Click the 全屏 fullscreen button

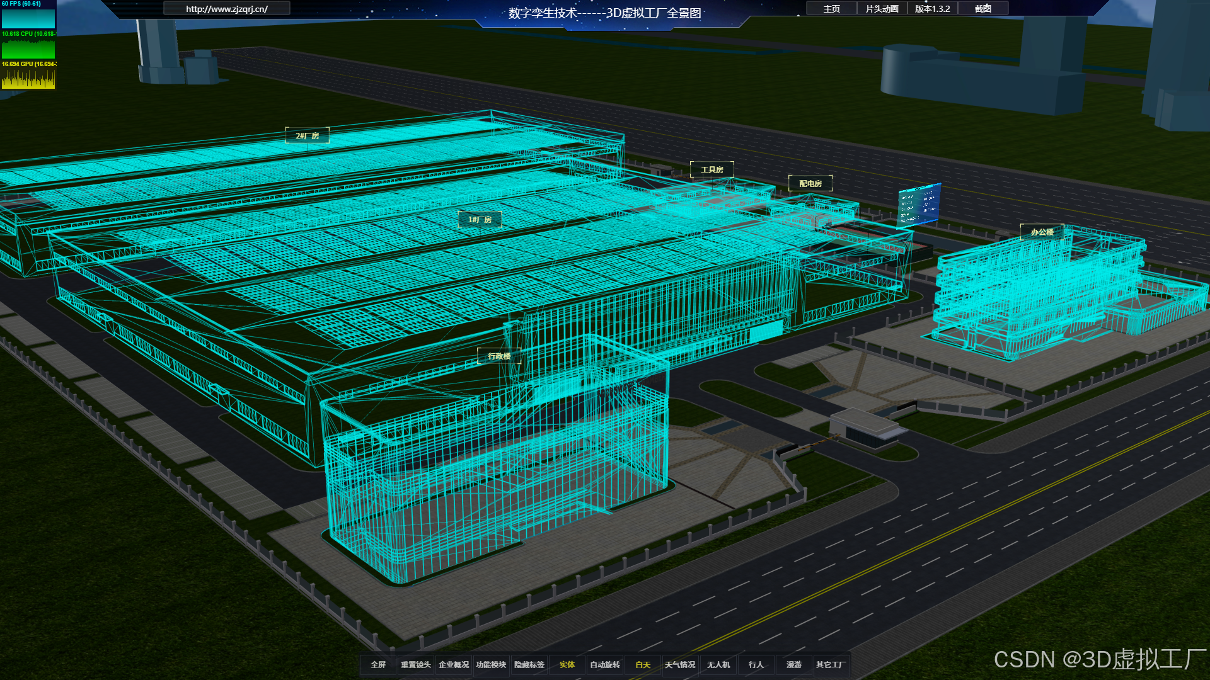point(378,665)
